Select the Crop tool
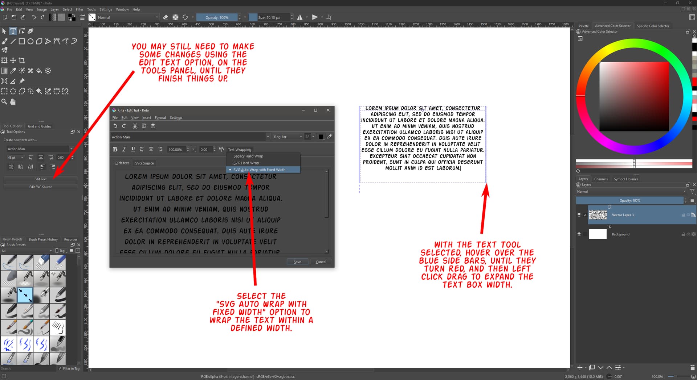The image size is (697, 380). coord(22,60)
